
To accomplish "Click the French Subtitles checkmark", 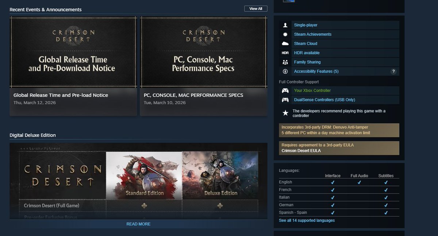I will pos(386,190).
